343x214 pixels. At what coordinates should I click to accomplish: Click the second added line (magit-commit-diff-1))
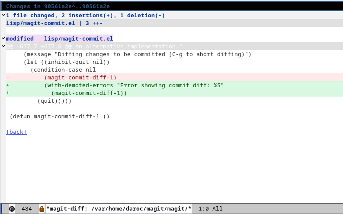point(89,93)
